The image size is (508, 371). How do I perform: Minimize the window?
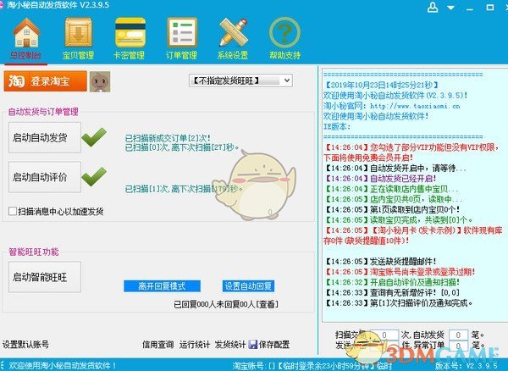click(x=470, y=8)
